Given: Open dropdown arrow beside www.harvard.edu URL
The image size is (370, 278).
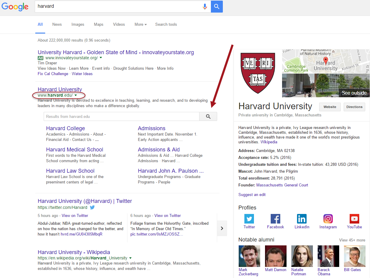Looking at the screenshot, I should [x=76, y=95].
